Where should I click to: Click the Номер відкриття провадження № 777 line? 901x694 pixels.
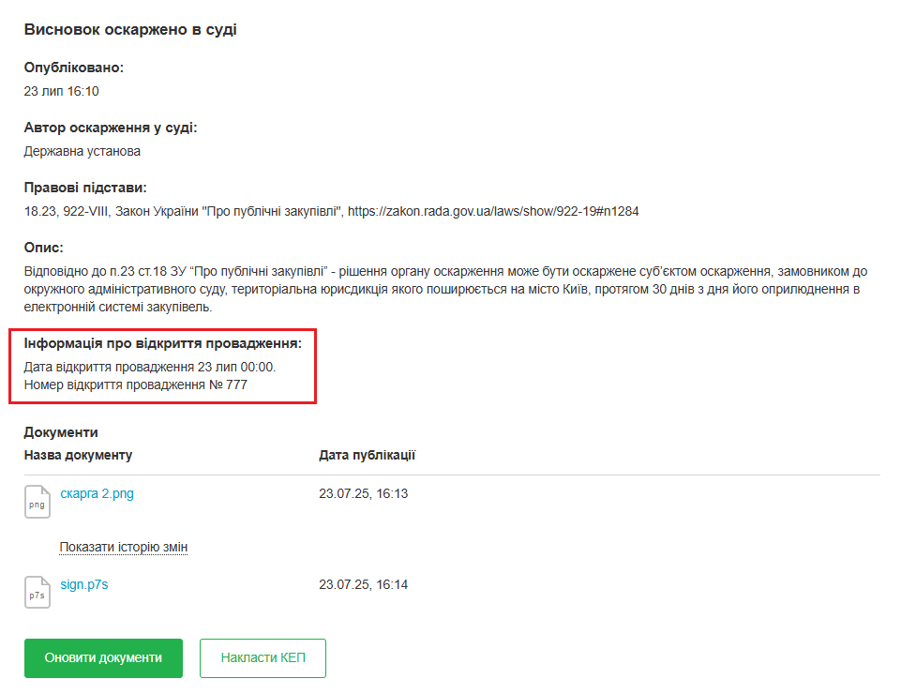click(136, 384)
